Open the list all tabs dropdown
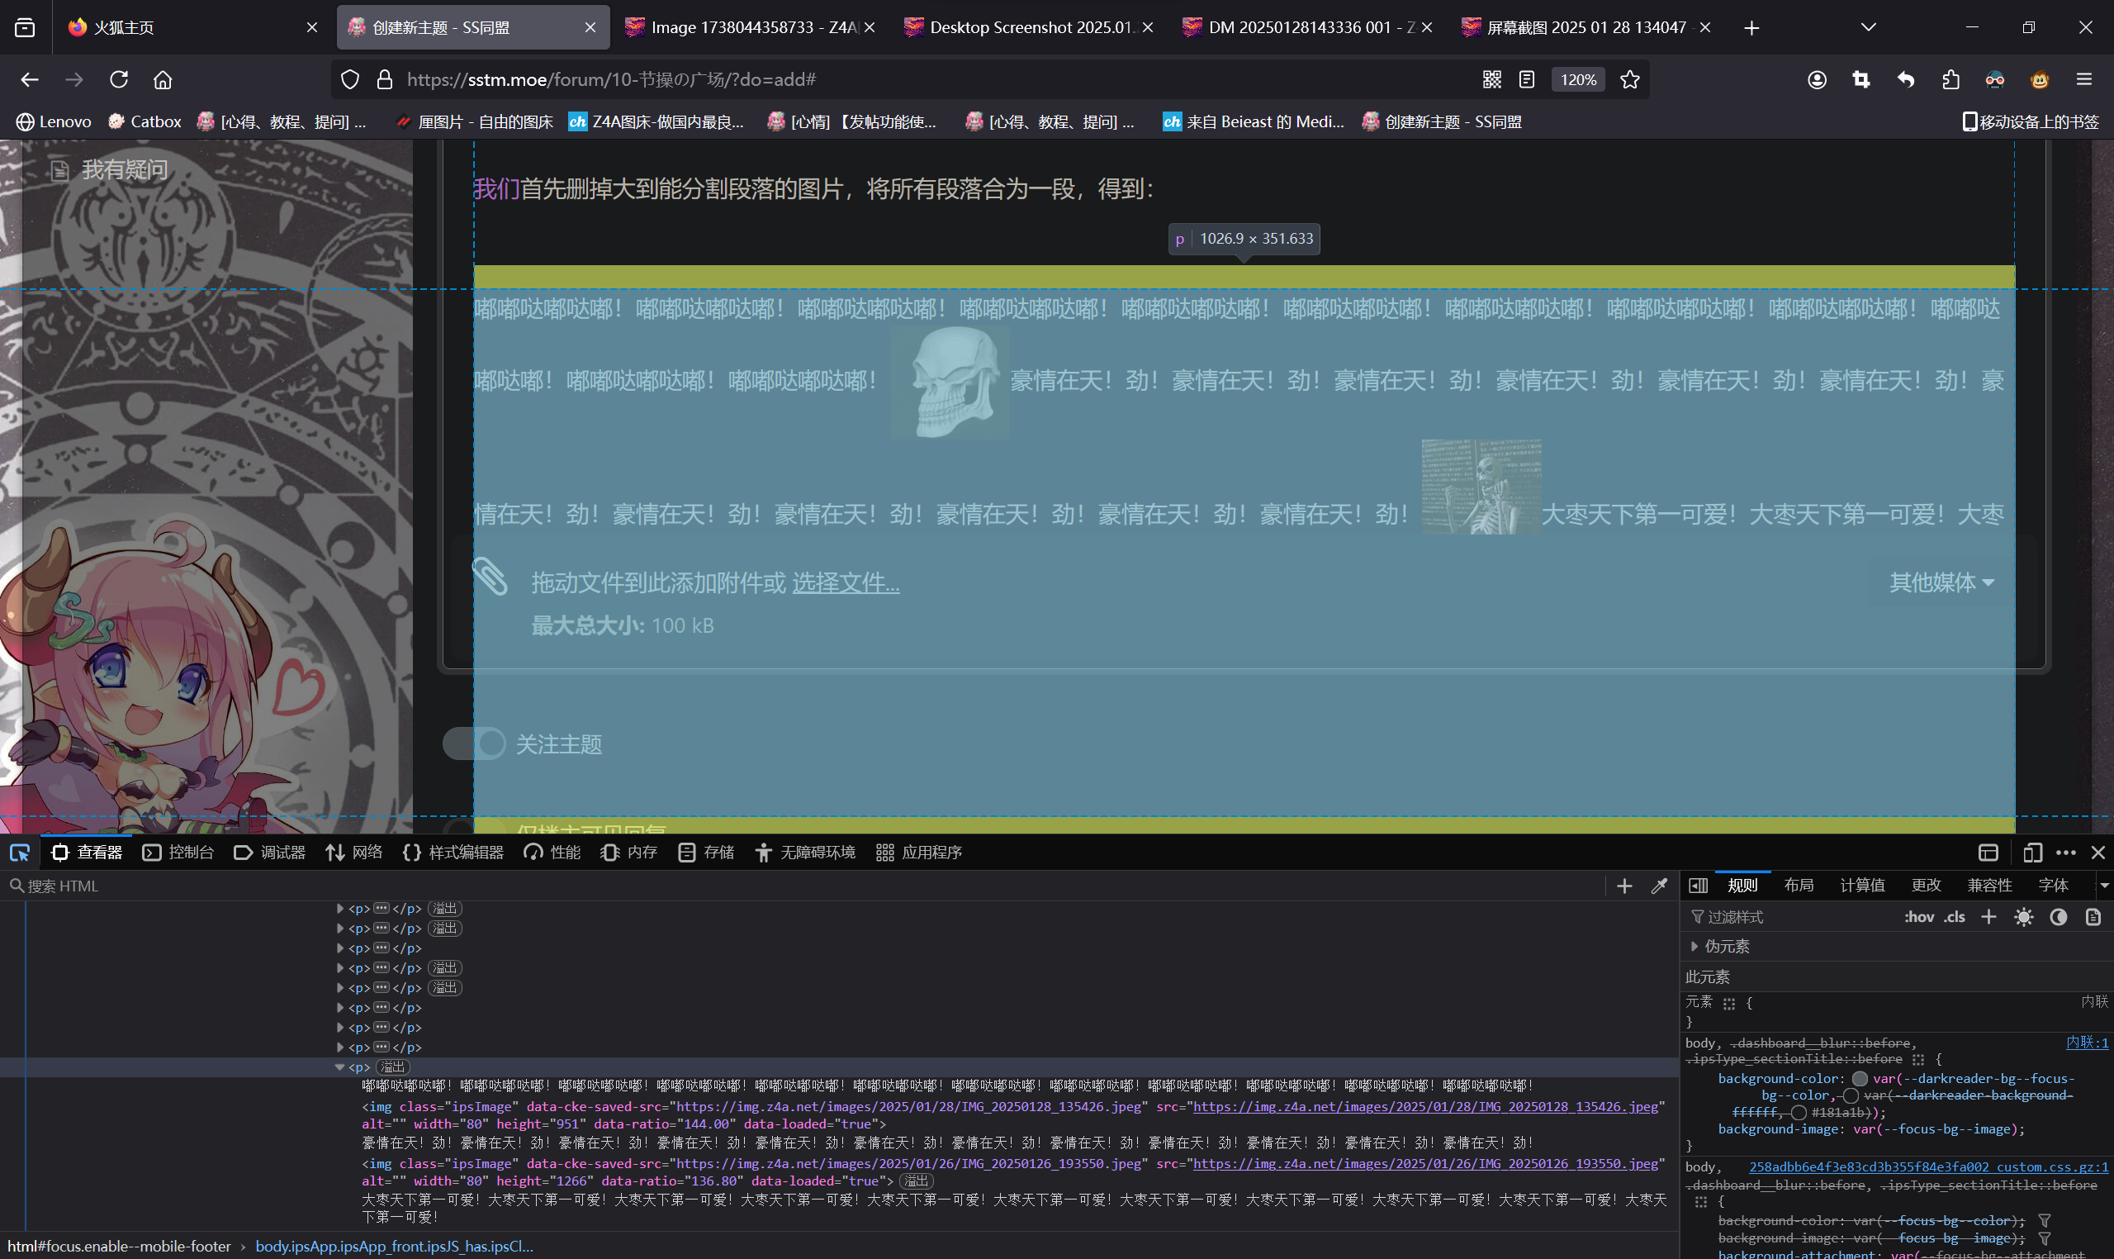The image size is (2114, 1259). pyautogui.click(x=1868, y=27)
